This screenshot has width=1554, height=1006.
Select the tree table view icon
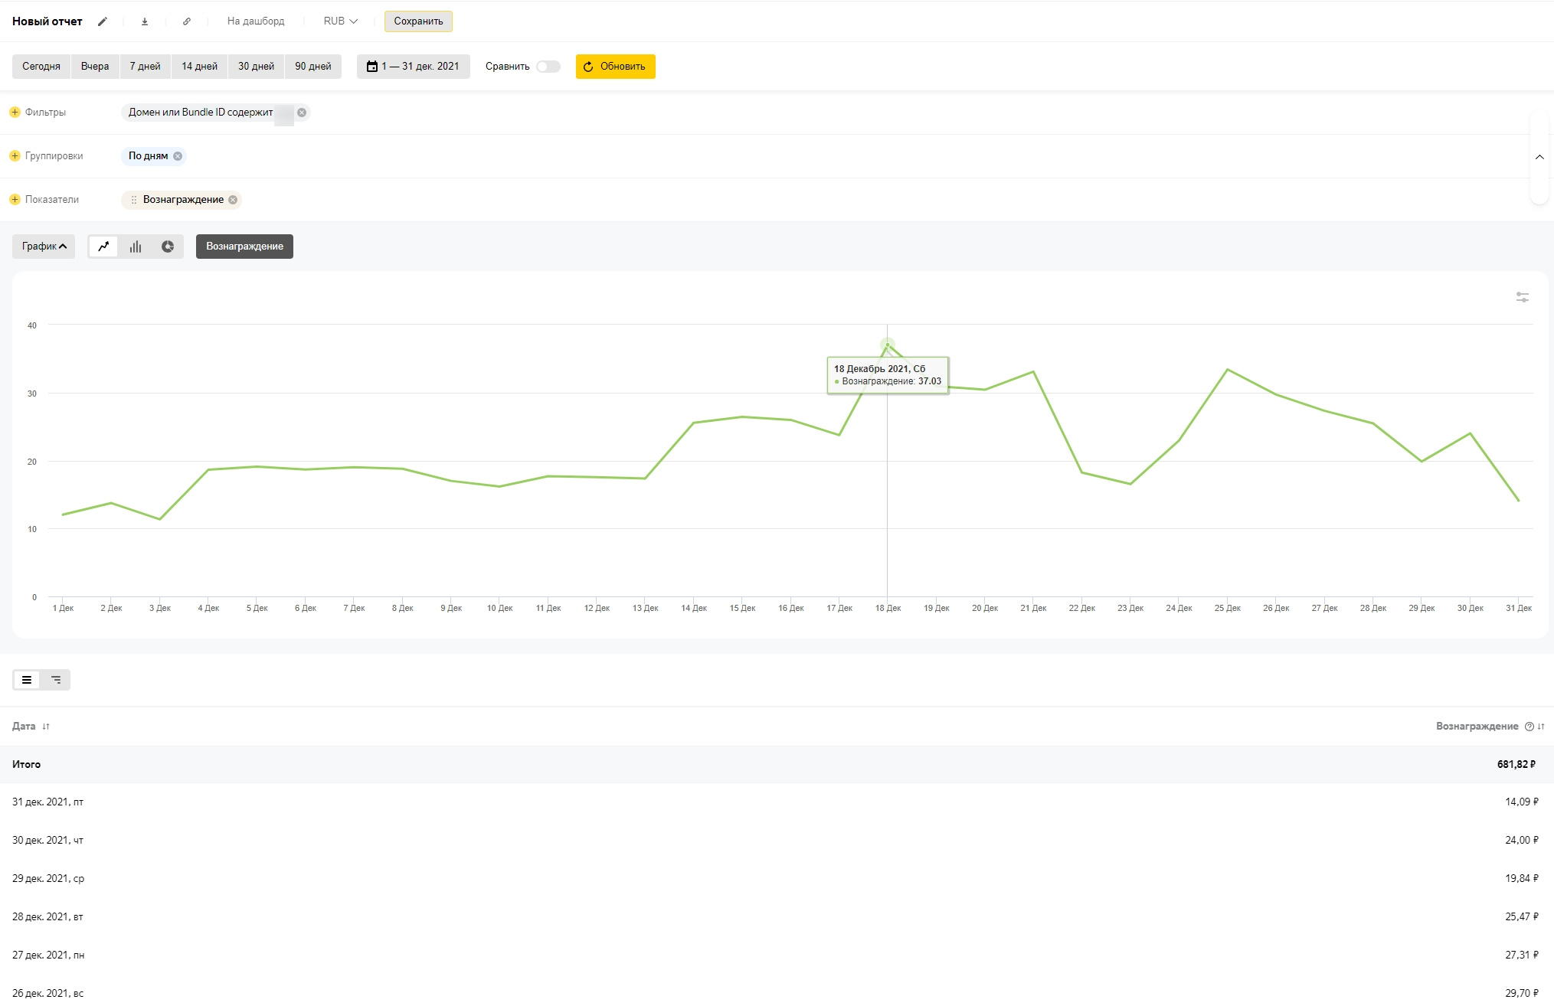click(56, 680)
